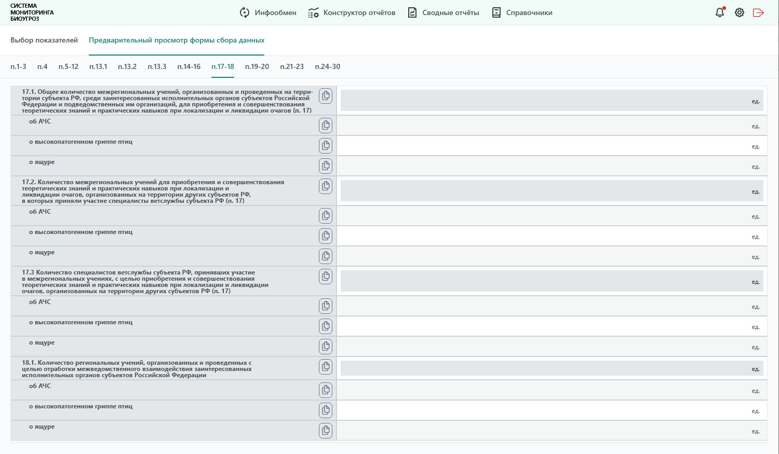779x454 pixels.
Task: Click value field for 'о высокопатогенном гриппе птиц' under 17.1
Action: coord(552,146)
